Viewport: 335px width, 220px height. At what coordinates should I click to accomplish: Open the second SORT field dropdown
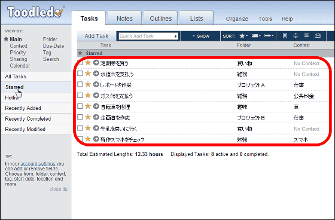256,36
